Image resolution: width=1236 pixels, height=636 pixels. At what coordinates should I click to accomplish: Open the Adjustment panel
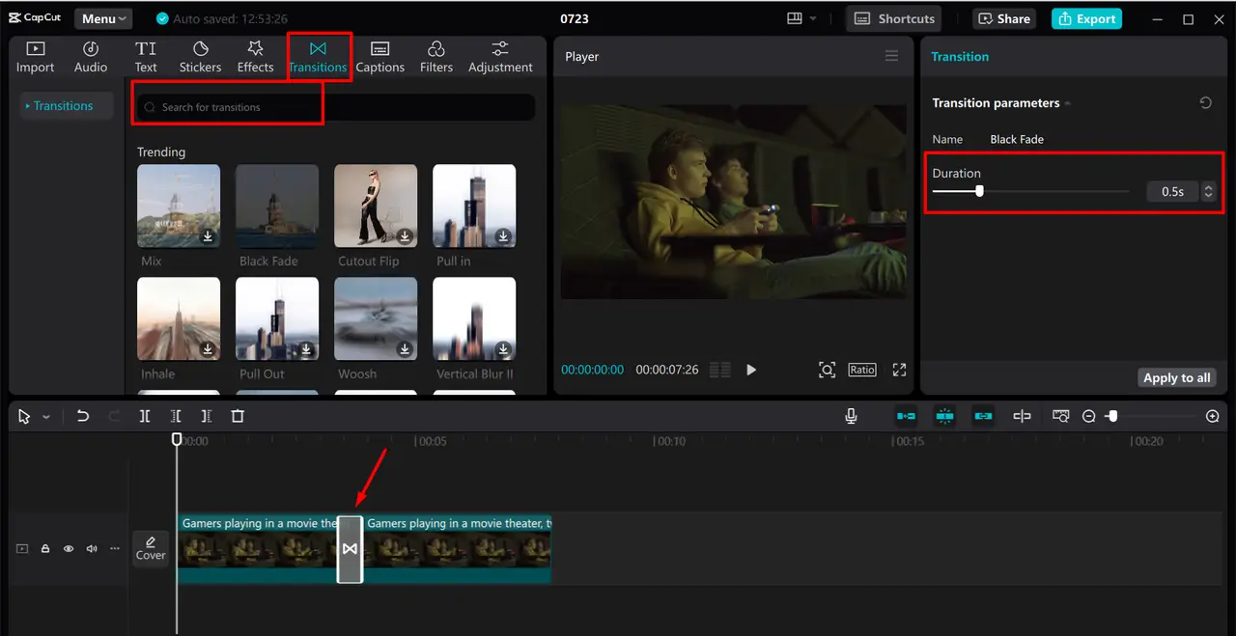coord(500,55)
